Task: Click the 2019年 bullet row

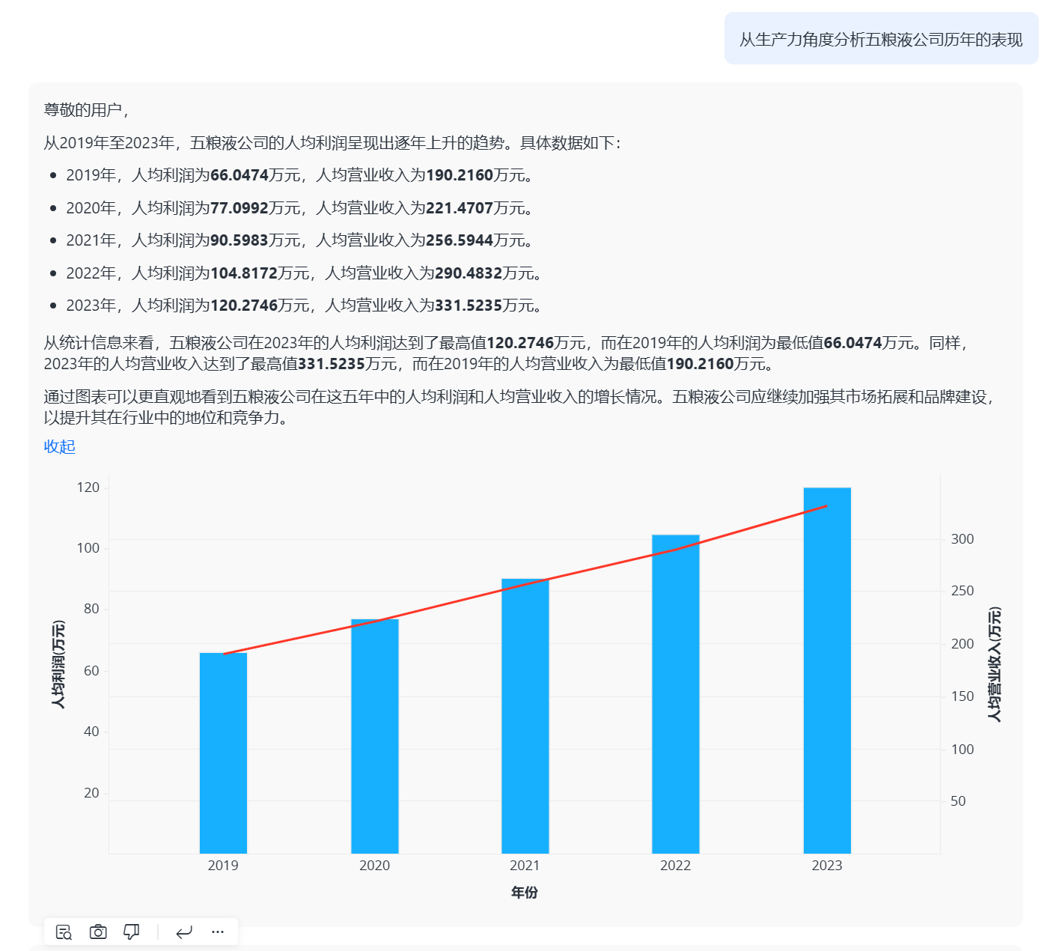Action: 300,175
